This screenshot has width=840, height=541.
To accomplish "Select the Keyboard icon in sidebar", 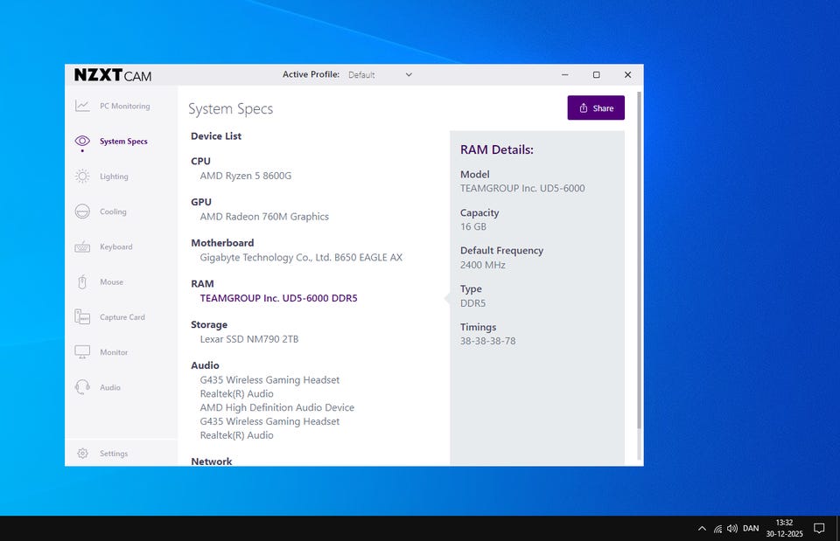I will pyautogui.click(x=82, y=247).
